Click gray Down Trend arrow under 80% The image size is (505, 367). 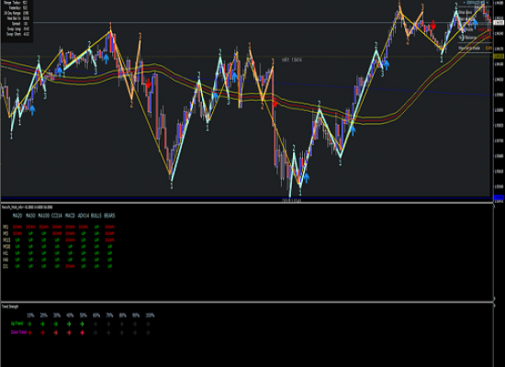[x=122, y=332]
